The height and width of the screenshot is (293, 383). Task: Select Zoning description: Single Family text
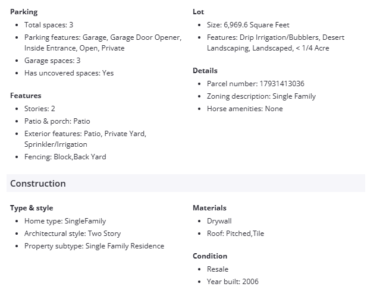pyautogui.click(x=261, y=96)
